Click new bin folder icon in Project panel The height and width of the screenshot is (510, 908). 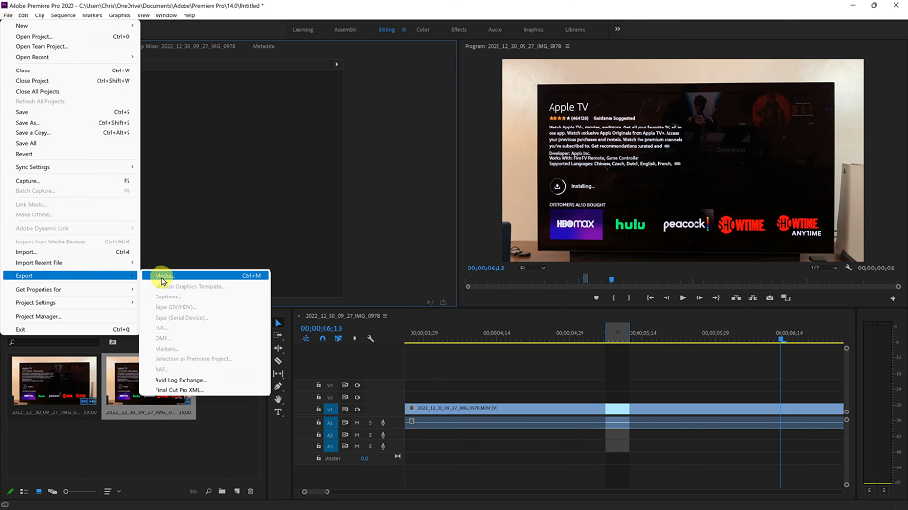click(x=222, y=491)
